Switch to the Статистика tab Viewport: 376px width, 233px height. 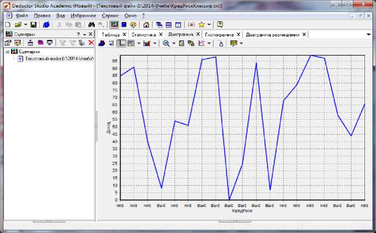tap(143, 35)
